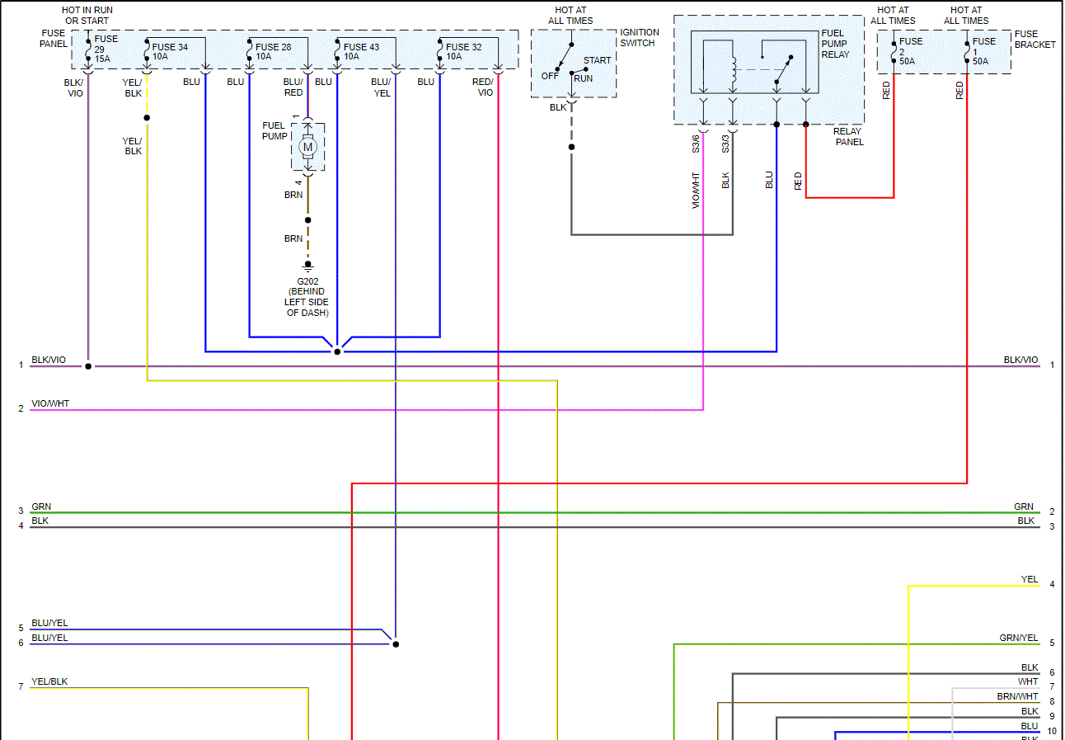
Task: Select the "FUEL PUMP" label beside the motor
Action: pos(274,130)
